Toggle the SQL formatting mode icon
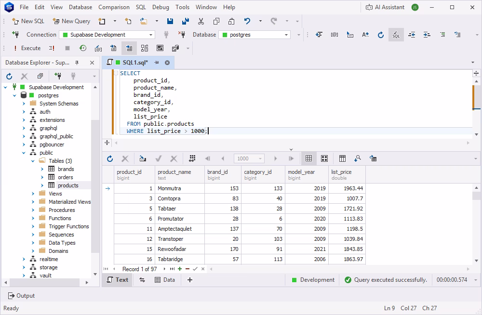The image size is (482, 315). coord(396,35)
